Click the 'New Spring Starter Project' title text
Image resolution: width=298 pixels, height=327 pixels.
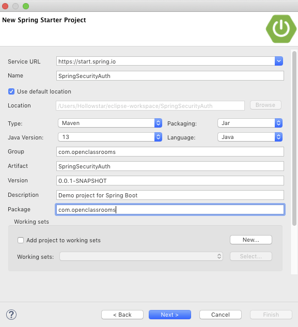pos(44,20)
